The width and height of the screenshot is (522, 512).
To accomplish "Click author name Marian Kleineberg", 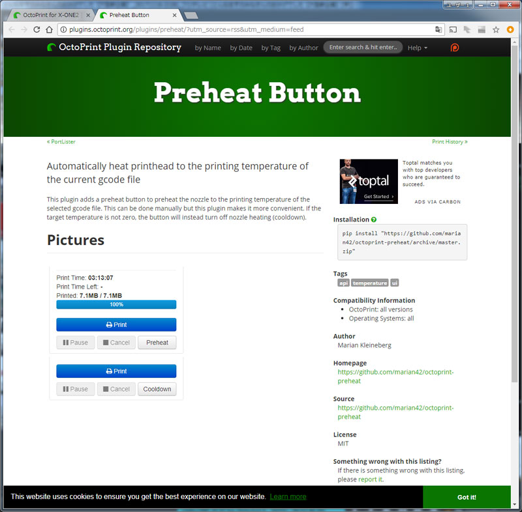I will pos(365,345).
